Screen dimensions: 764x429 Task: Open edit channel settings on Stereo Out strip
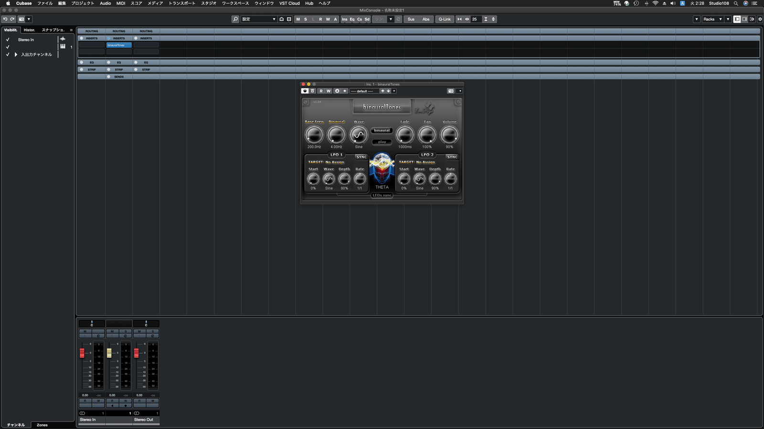pyautogui.click(x=153, y=336)
